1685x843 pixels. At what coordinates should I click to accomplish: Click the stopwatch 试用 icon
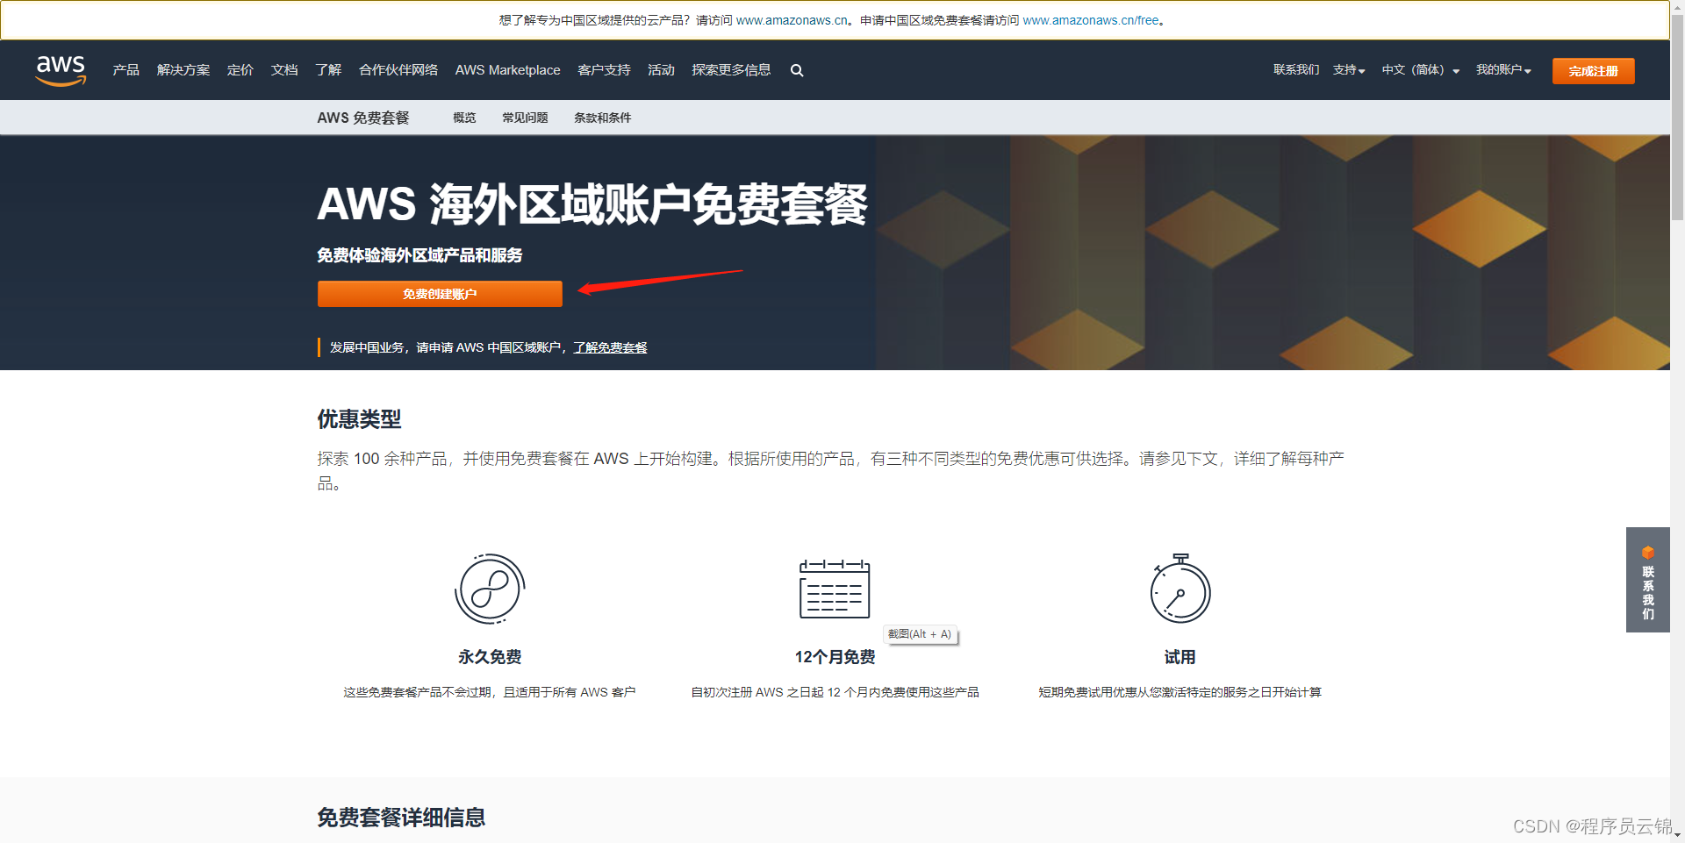1180,589
